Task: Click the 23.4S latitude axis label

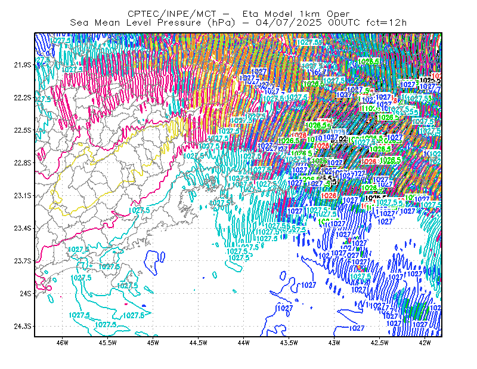Action: pyautogui.click(x=23, y=228)
